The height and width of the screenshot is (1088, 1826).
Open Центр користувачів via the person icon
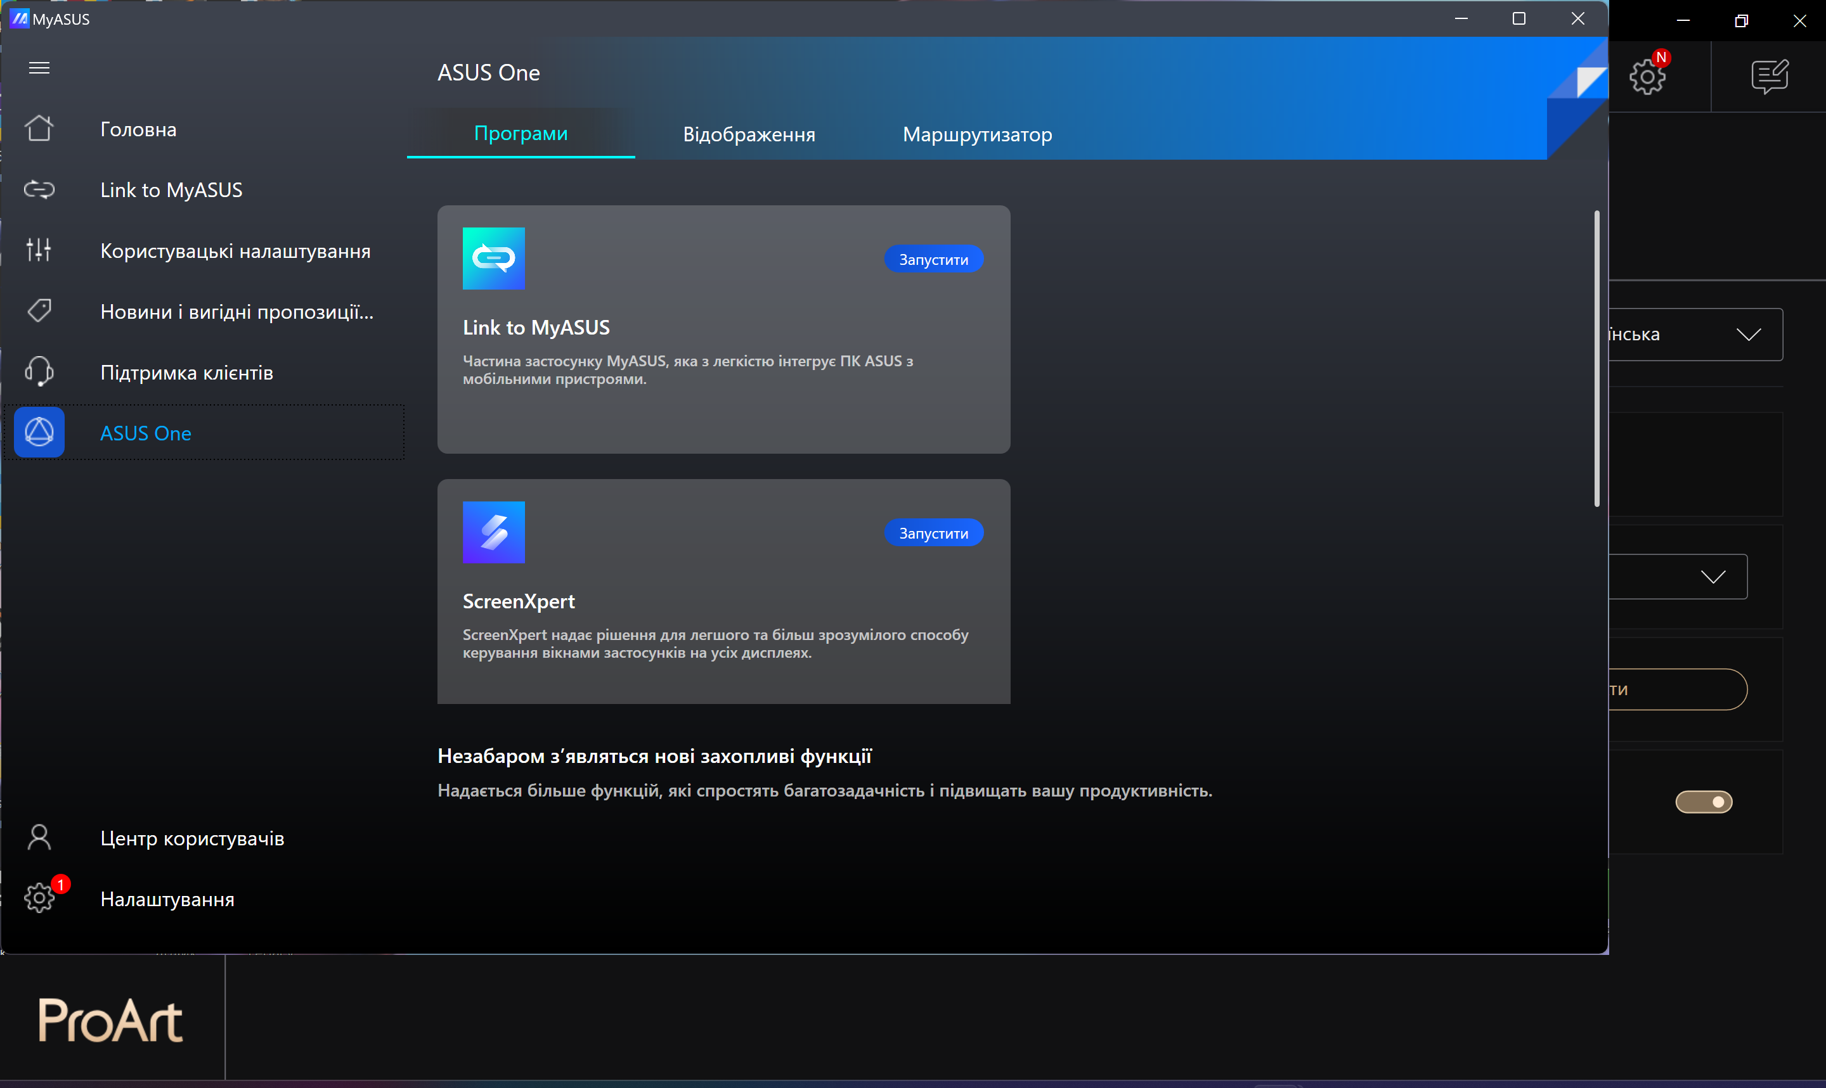(x=39, y=836)
